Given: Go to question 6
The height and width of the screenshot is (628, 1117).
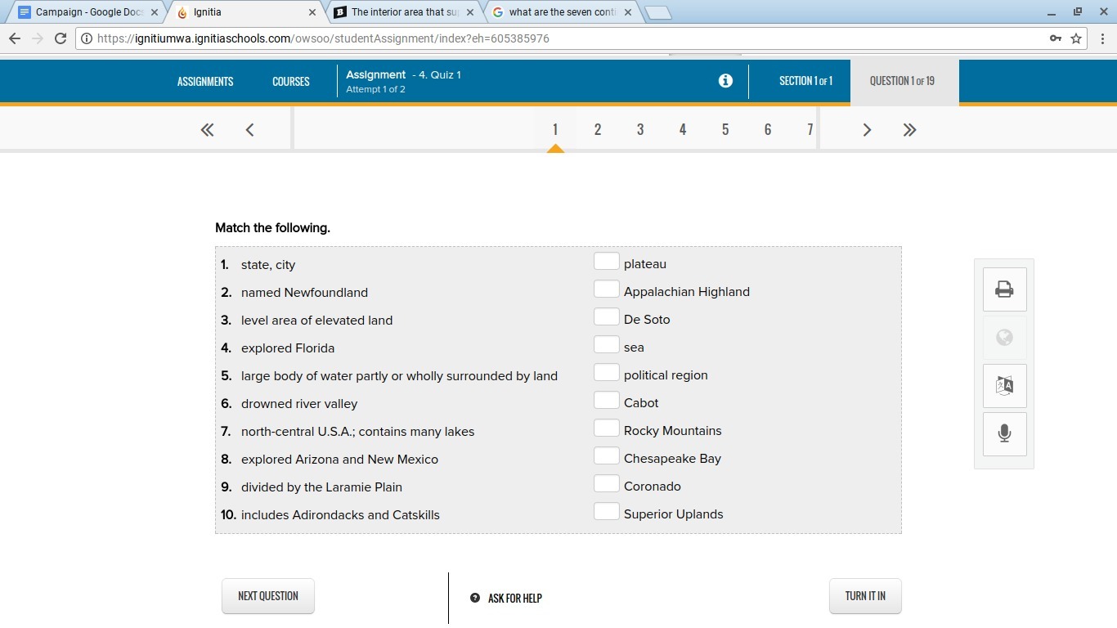Looking at the screenshot, I should pos(768,129).
